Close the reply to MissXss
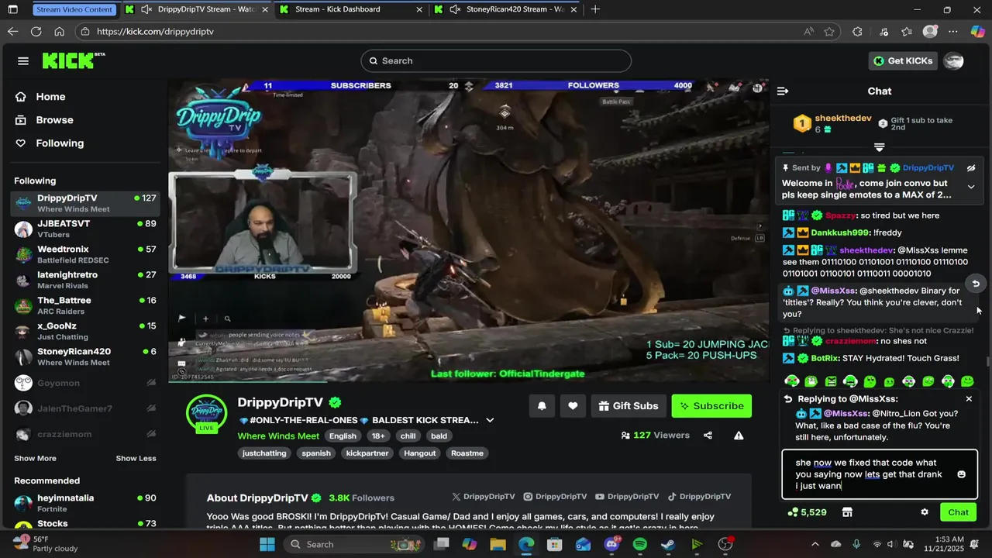 (x=969, y=399)
